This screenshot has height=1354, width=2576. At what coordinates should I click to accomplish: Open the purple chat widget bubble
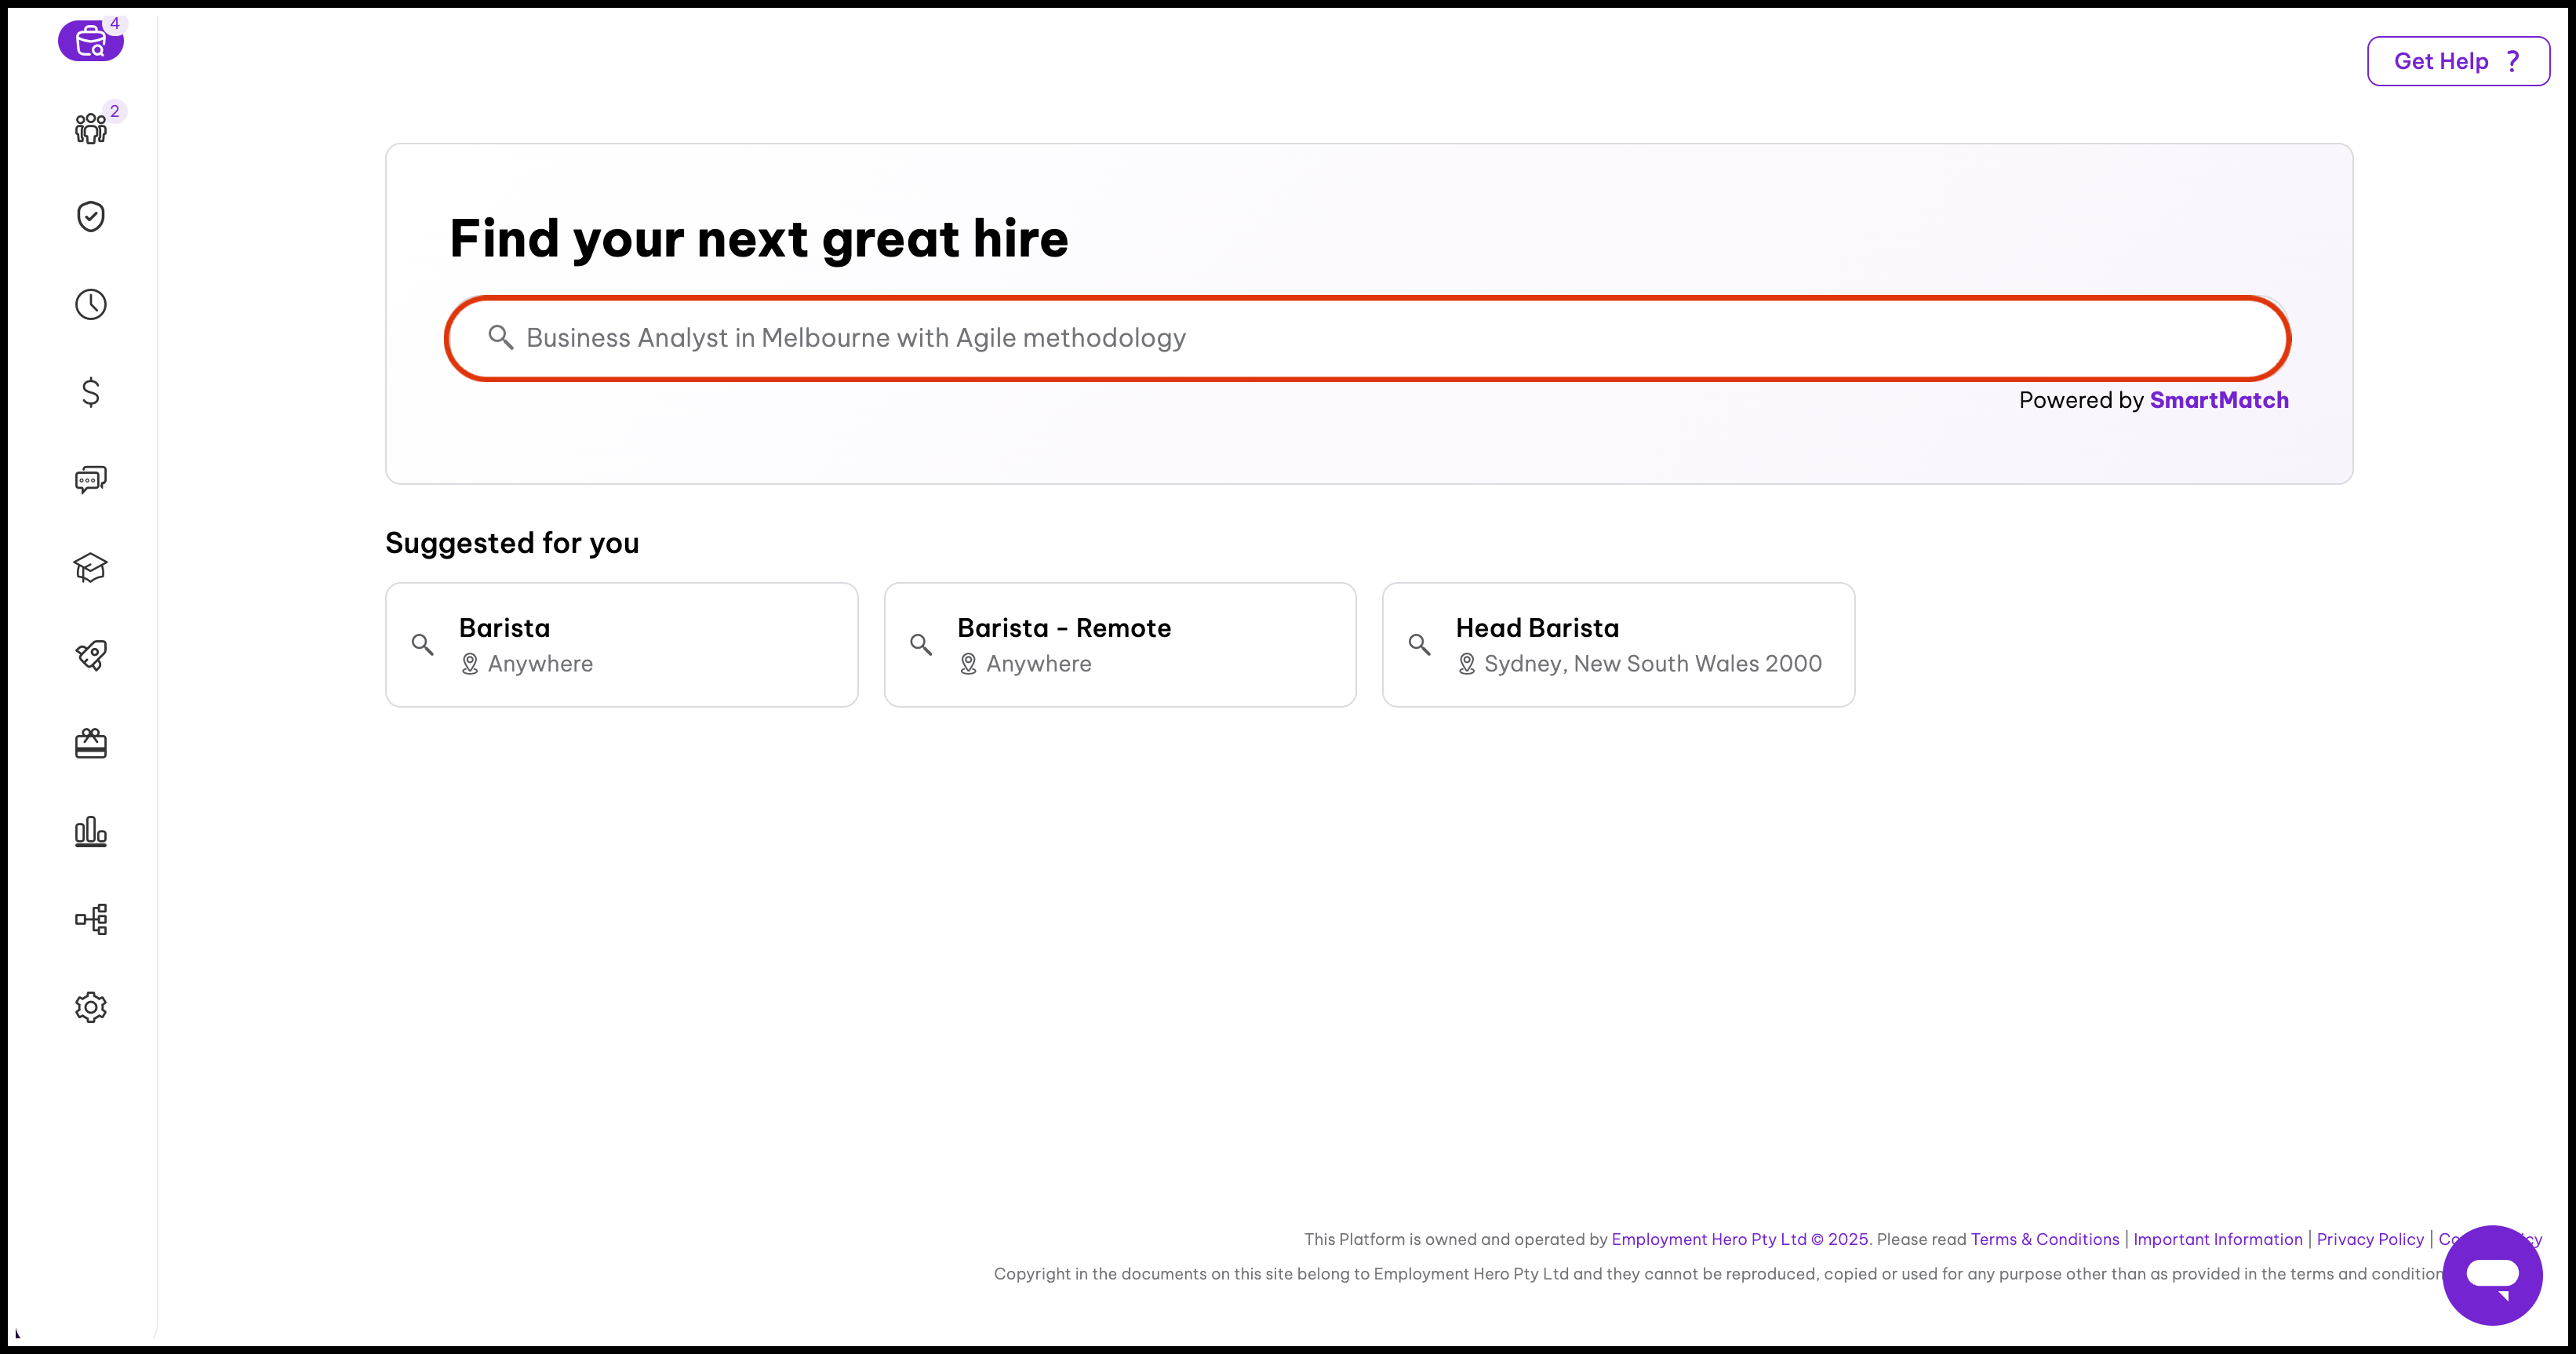coord(2491,1275)
